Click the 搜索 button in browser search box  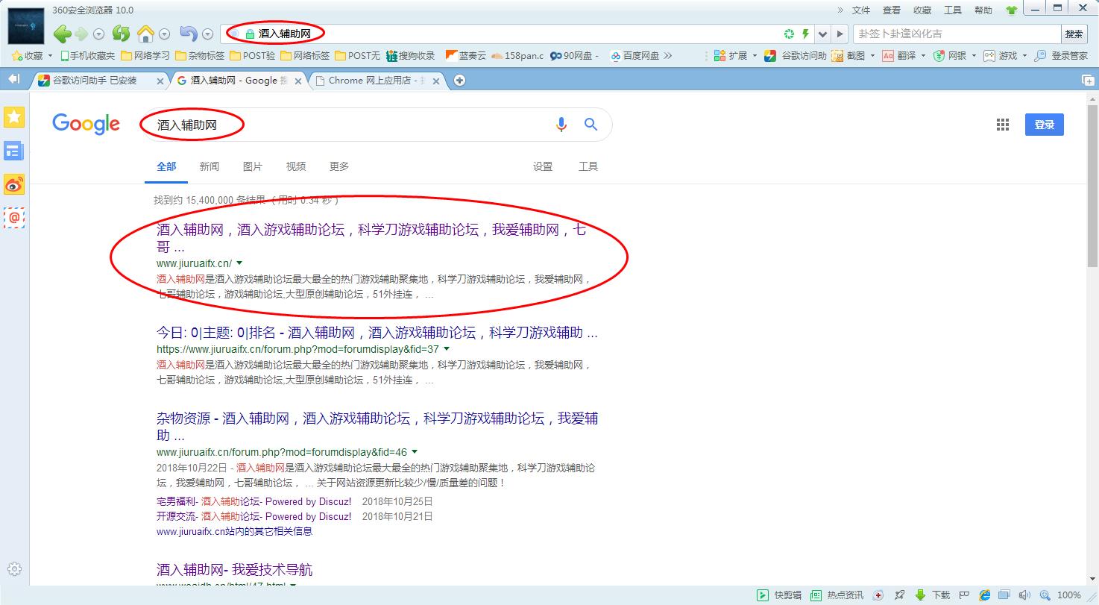[x=1074, y=34]
